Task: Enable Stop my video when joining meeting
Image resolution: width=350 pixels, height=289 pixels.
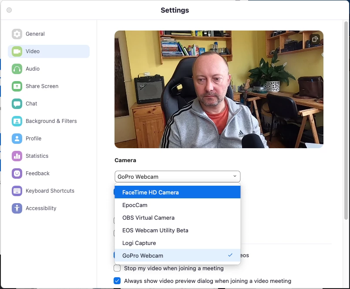Action: click(117, 268)
